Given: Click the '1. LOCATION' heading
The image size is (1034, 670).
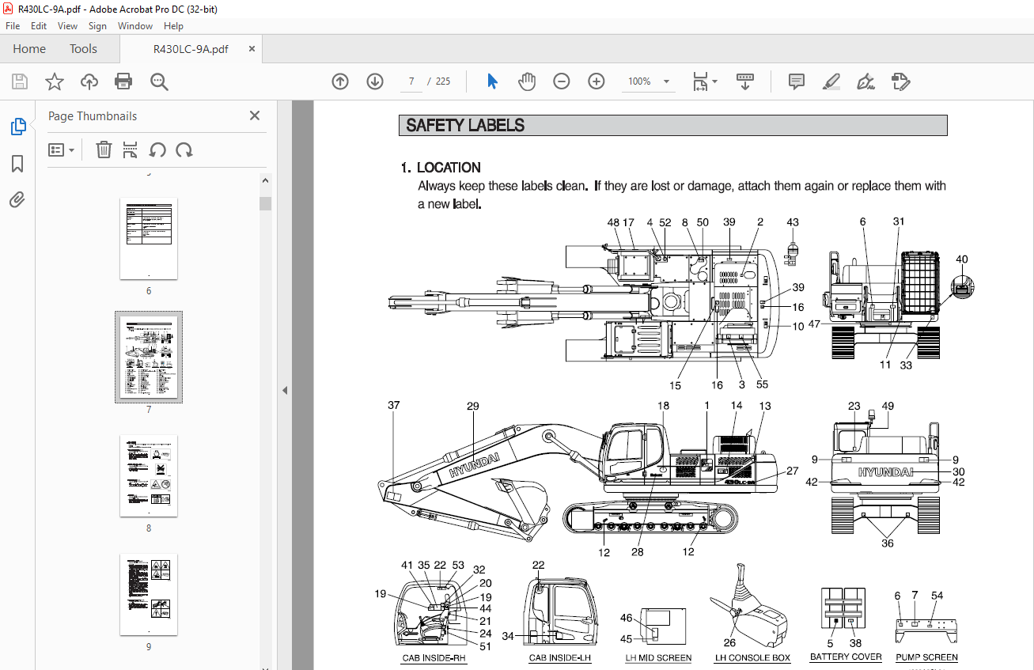Looking at the screenshot, I should 441,167.
